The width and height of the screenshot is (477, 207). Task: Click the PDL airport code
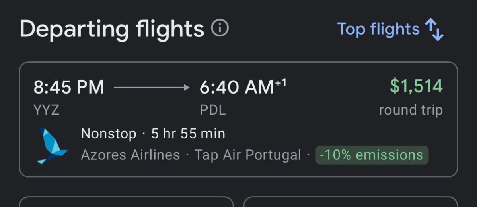[x=213, y=110]
